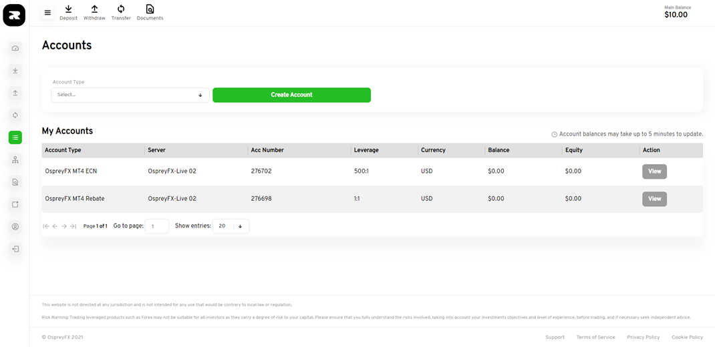Click the Currency column header
Viewport: 715px width, 347px height.
point(433,150)
